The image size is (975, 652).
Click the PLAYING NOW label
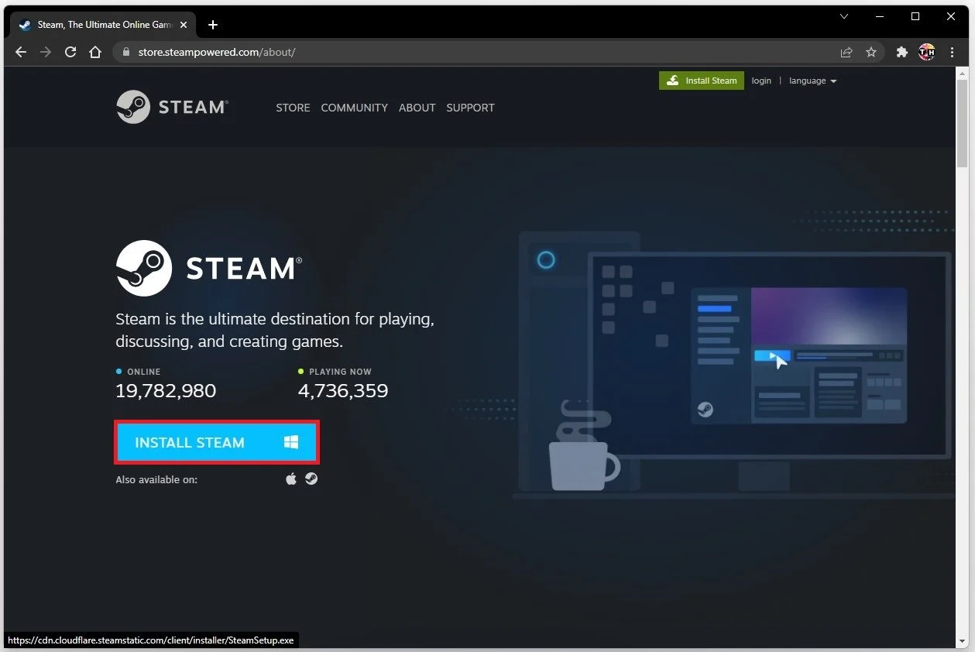pos(340,372)
